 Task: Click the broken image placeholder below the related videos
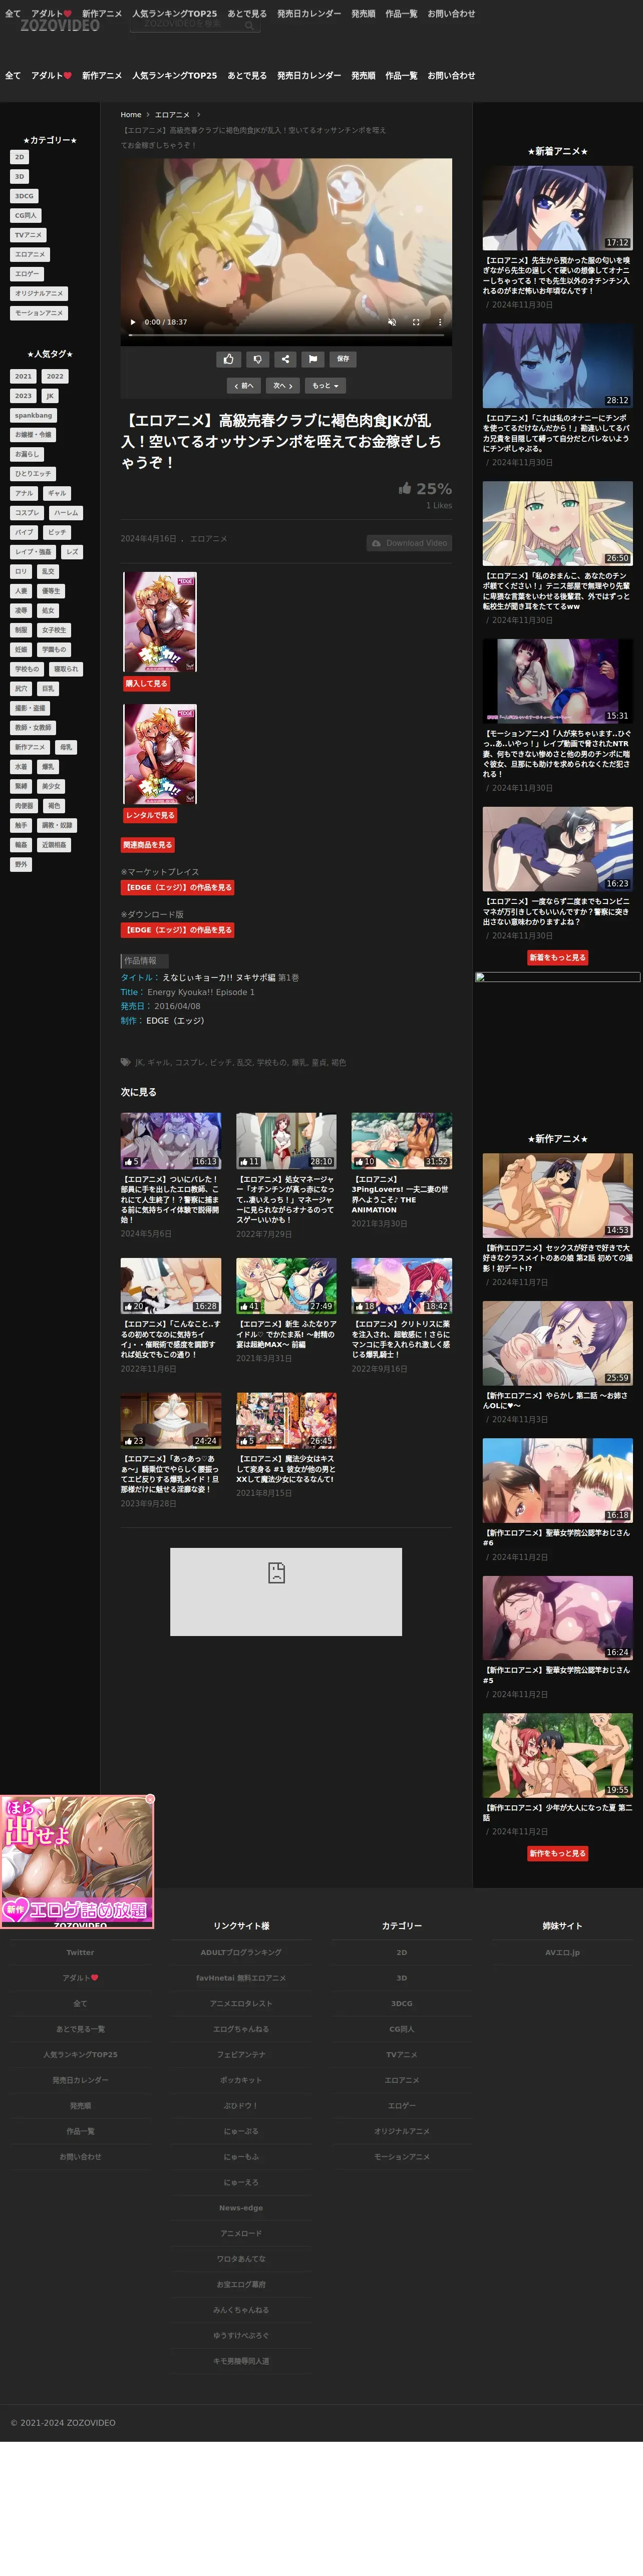coord(286,1592)
